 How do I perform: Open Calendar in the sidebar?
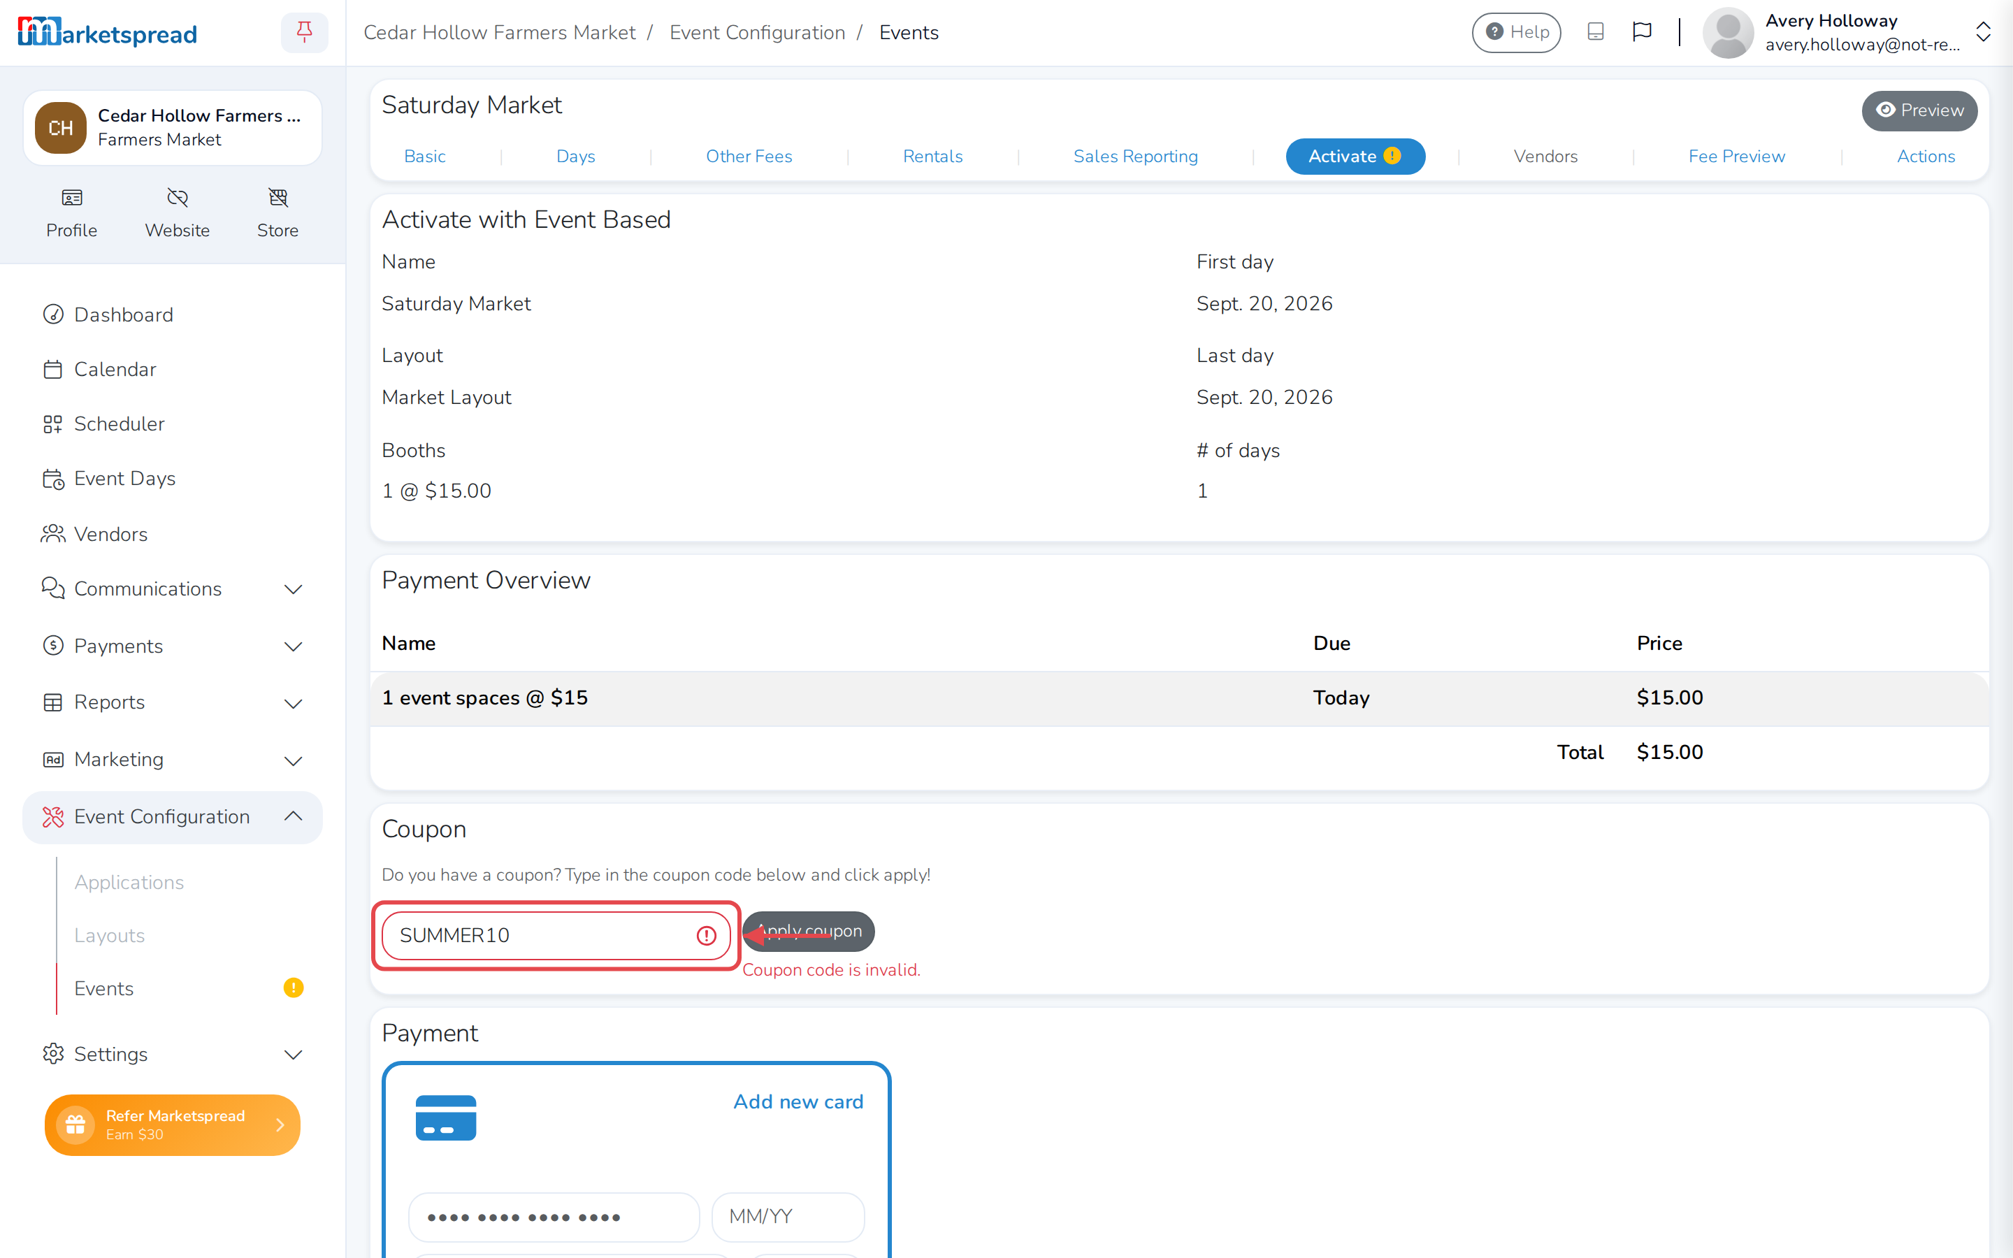[x=172, y=370]
